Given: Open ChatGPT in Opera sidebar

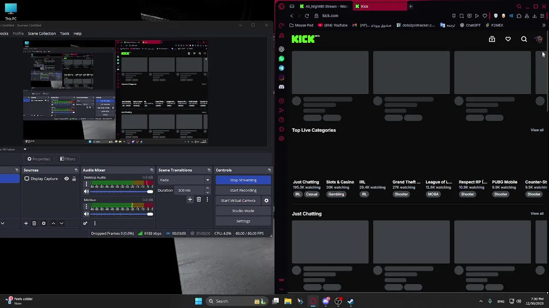Looking at the screenshot, I should [x=281, y=49].
